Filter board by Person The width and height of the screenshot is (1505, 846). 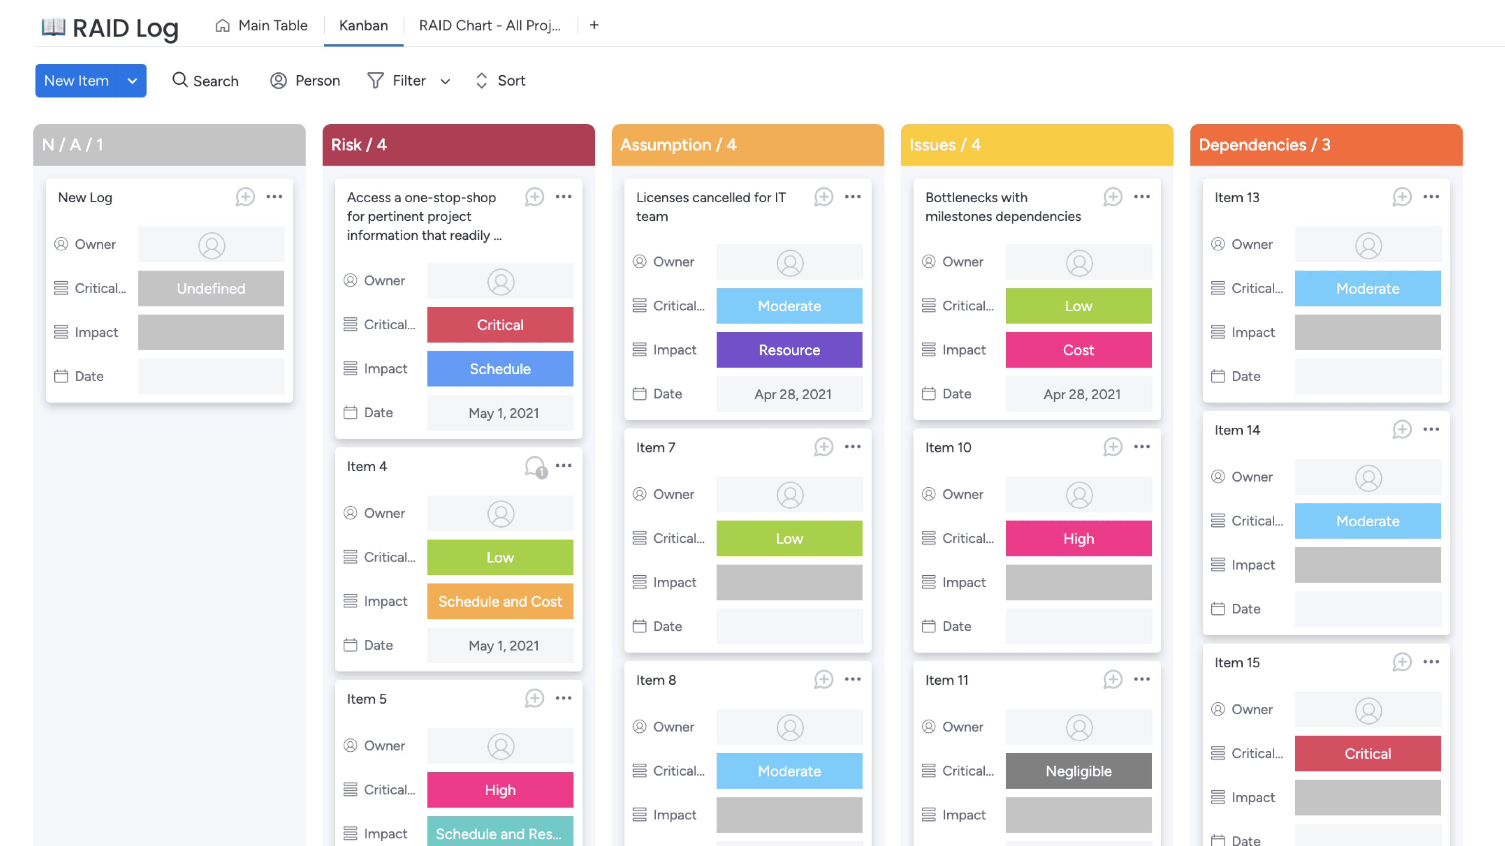pos(305,80)
